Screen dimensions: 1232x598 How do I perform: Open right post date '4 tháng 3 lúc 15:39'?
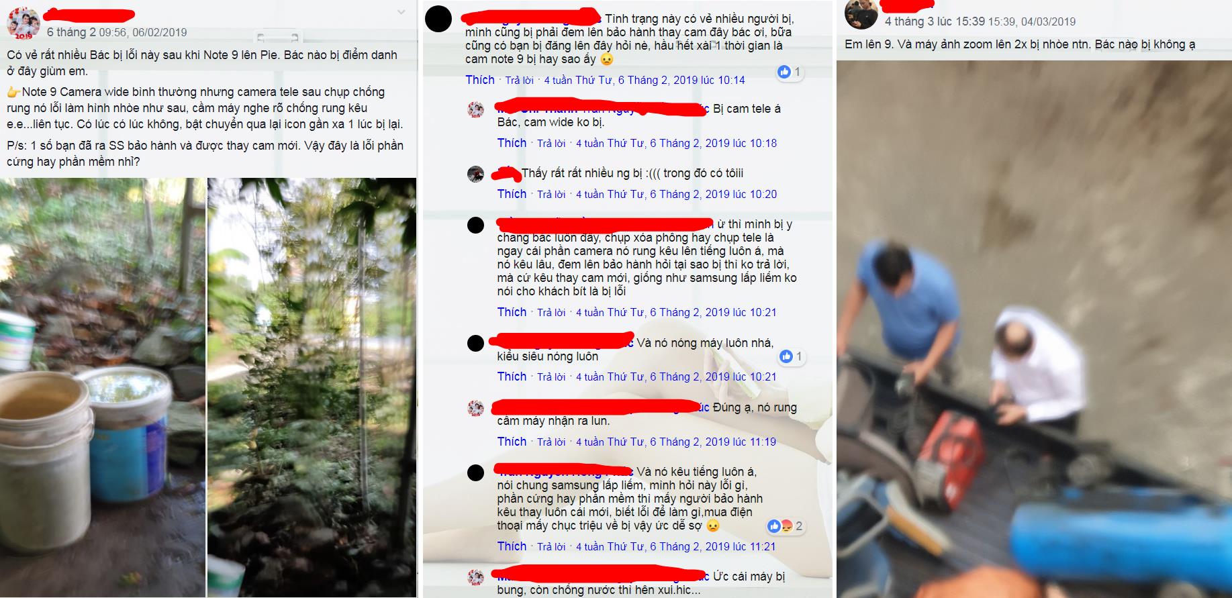click(935, 21)
